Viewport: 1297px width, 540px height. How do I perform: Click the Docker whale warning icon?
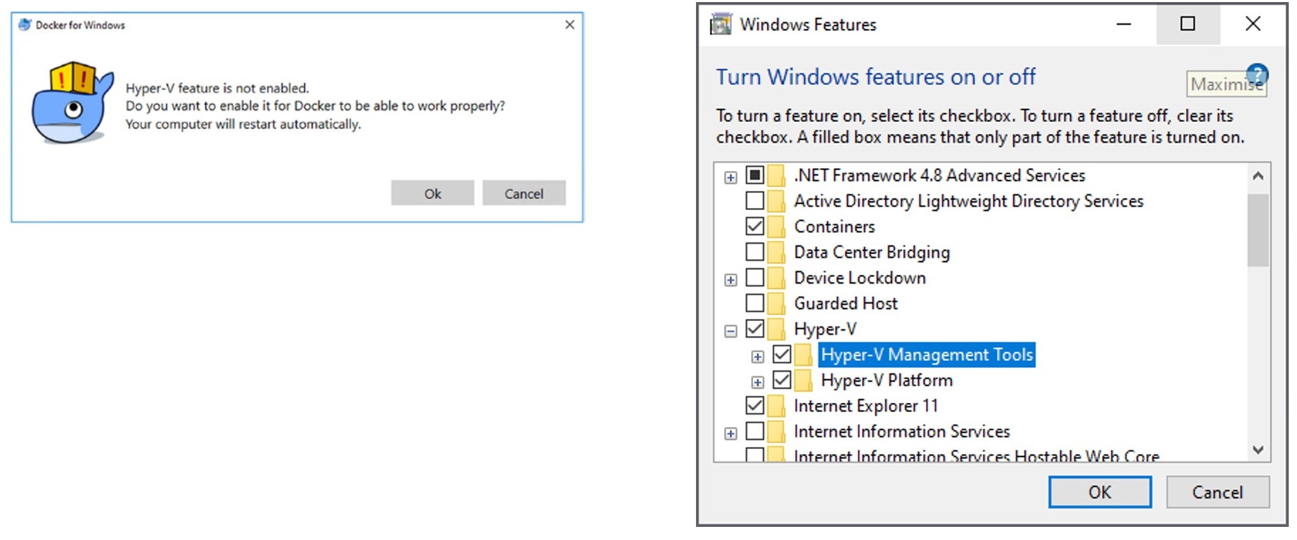72,102
